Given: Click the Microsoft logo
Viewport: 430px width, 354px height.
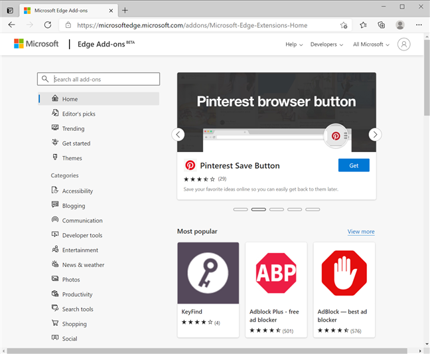Looking at the screenshot, I should pyautogui.click(x=36, y=44).
